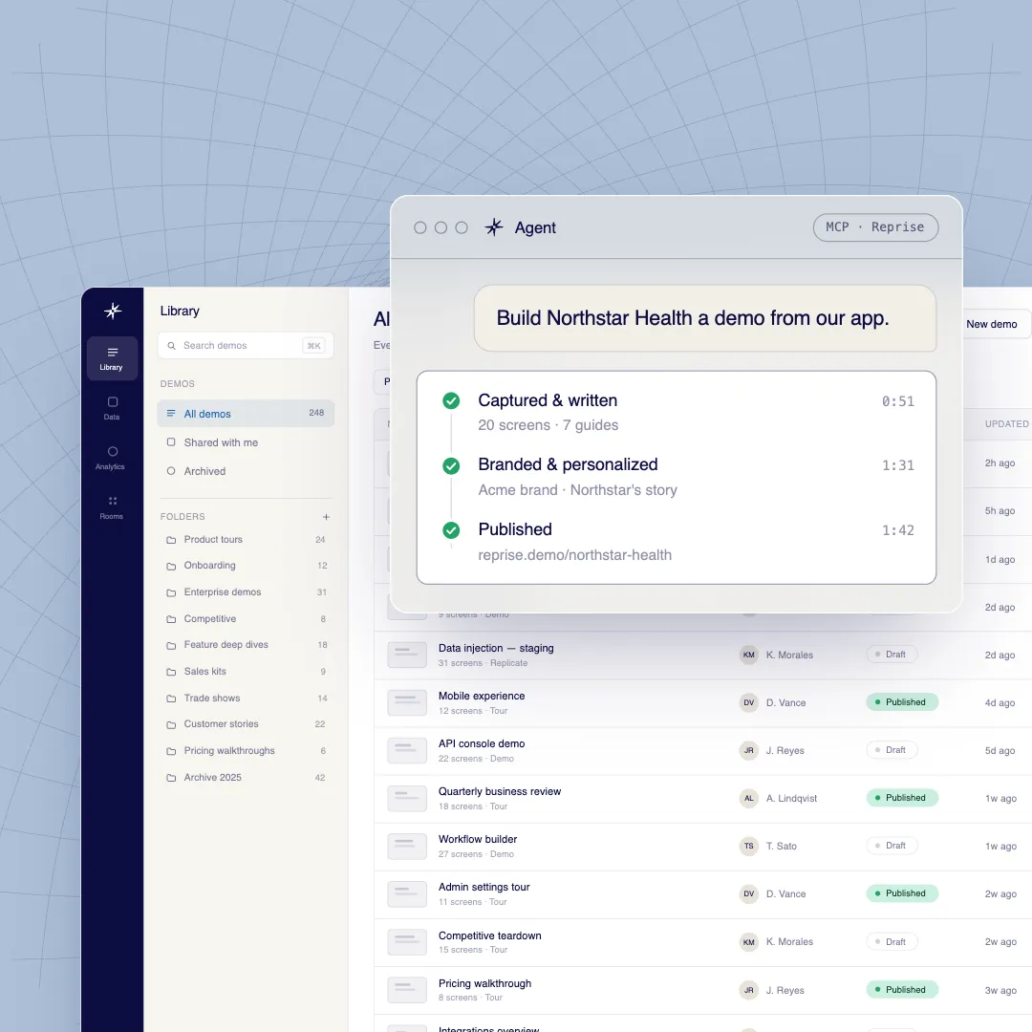Screen dimensions: 1032x1032
Task: Open the Library section in navigation rail
Action: (x=112, y=358)
